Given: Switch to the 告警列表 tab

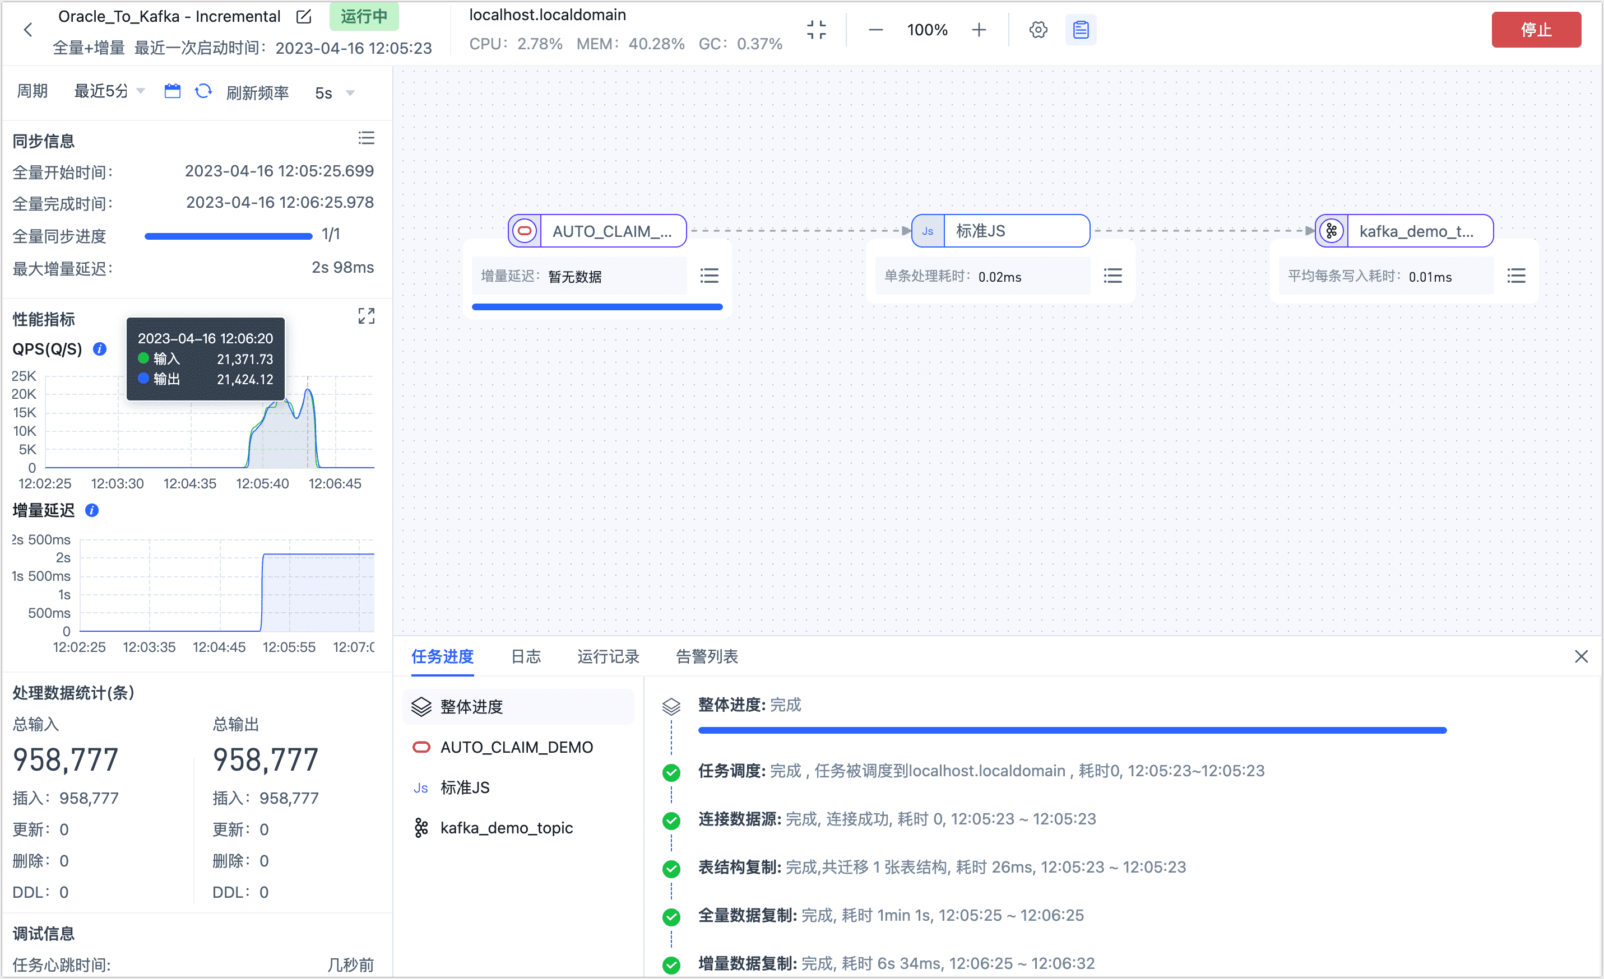Looking at the screenshot, I should pos(706,657).
